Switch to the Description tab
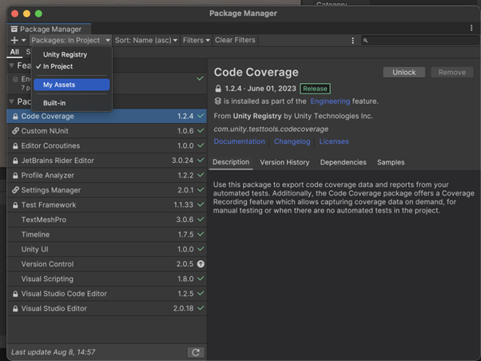The image size is (481, 361). (231, 162)
